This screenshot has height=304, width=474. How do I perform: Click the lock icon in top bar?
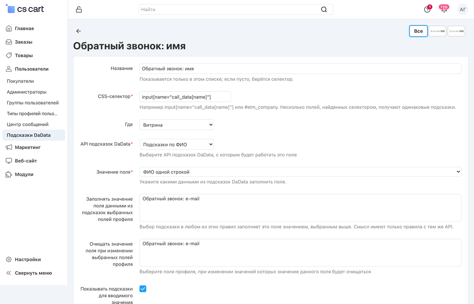click(79, 9)
